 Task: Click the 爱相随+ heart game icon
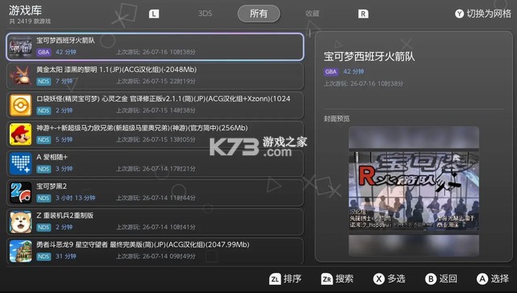[21, 163]
